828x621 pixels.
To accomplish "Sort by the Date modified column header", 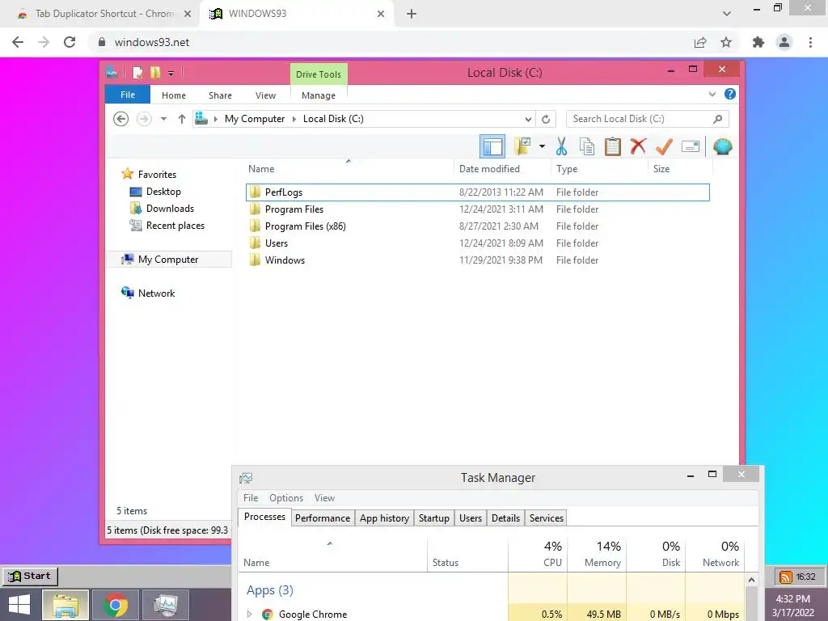I will pos(502,169).
